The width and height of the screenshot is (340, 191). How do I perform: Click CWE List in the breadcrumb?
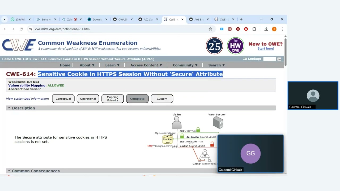coord(22,59)
